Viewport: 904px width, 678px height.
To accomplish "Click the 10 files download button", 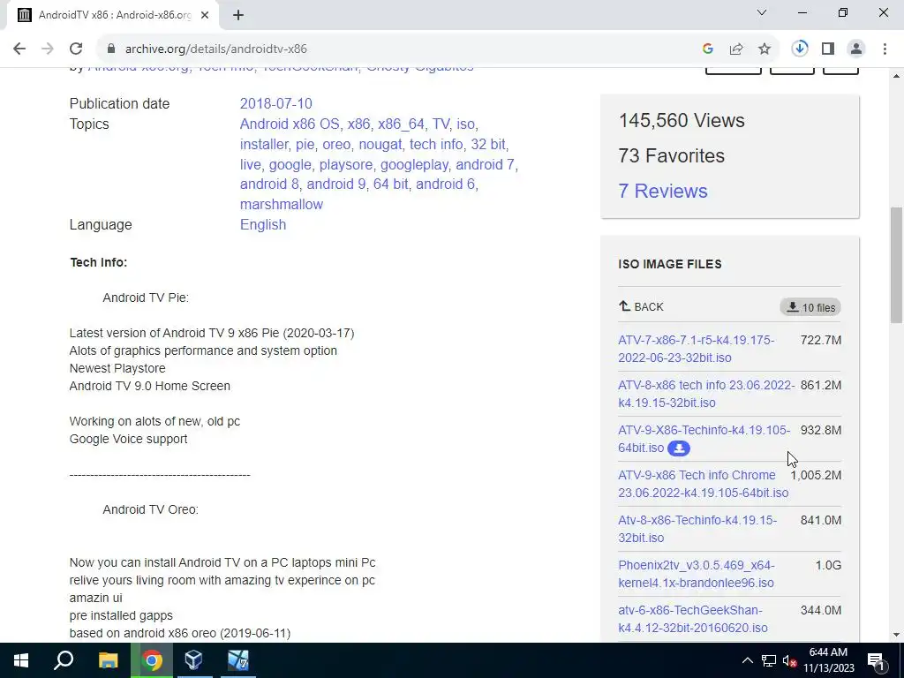I will tap(810, 307).
